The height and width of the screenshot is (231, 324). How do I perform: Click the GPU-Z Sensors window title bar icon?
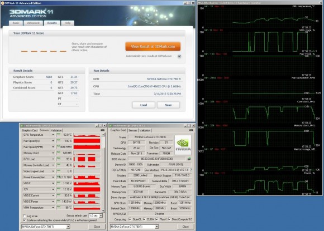coord(22,126)
